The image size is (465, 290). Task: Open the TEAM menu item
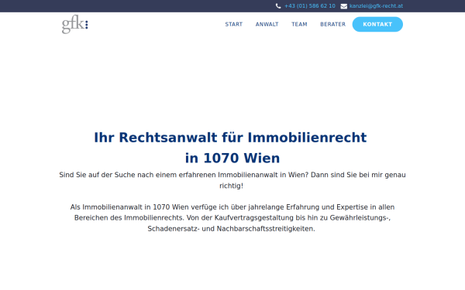299,24
